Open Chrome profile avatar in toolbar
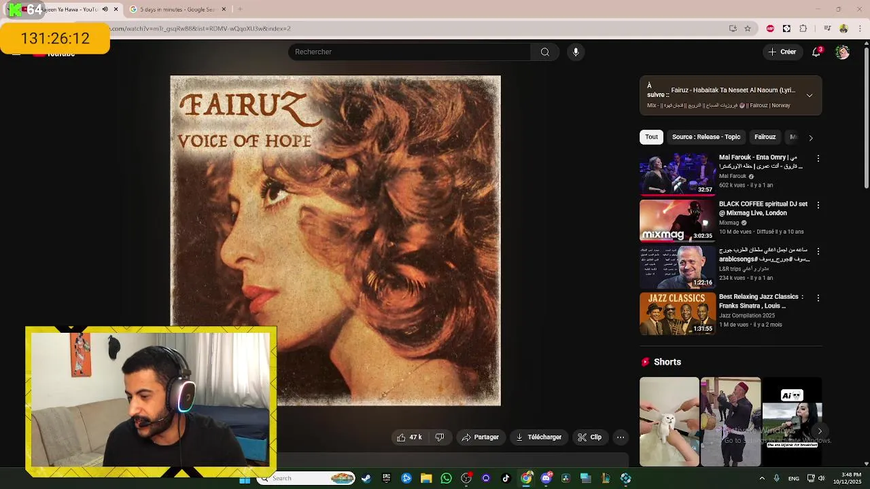Viewport: 870px width, 489px height. [843, 29]
